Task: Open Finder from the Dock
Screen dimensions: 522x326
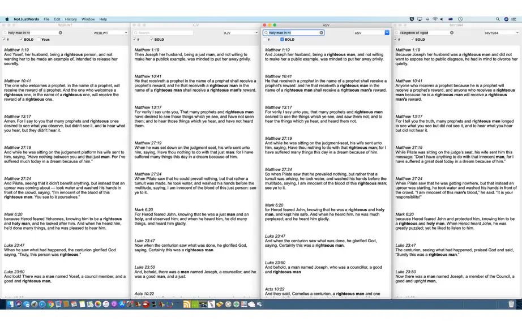Action: coord(10,304)
